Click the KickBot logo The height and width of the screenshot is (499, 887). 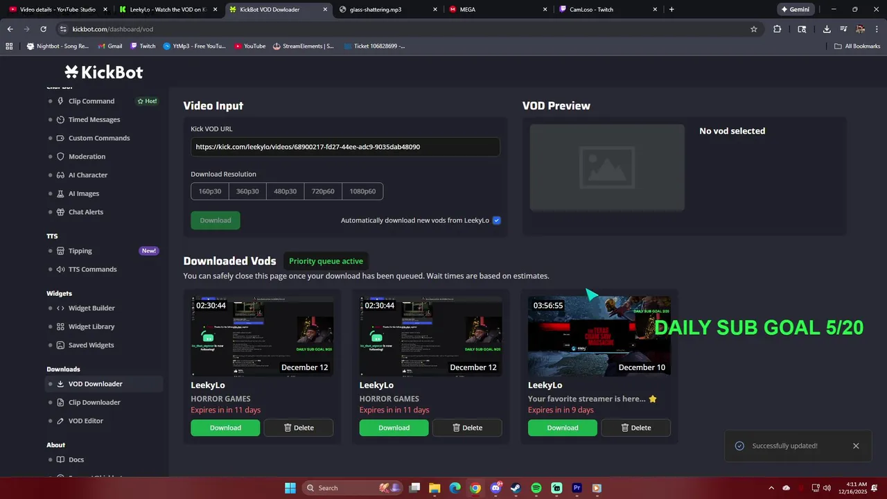pyautogui.click(x=104, y=72)
